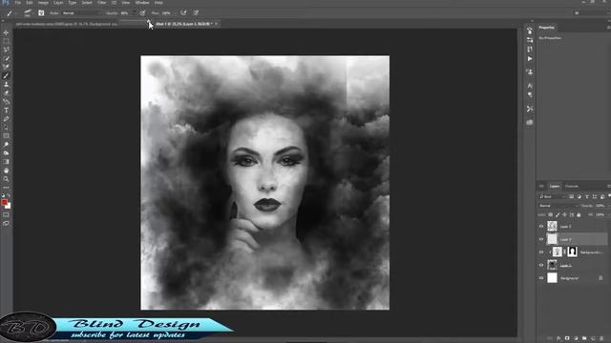Open the Filter menu
This screenshot has width=611, height=343.
[x=102, y=3]
